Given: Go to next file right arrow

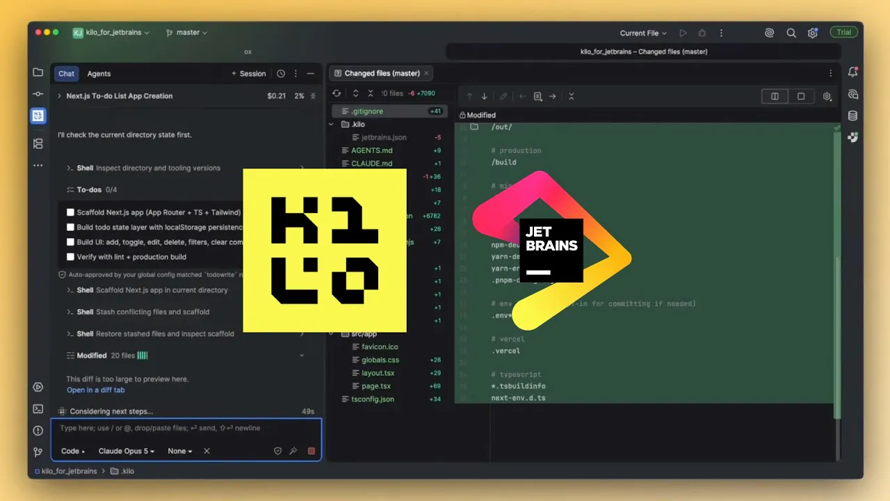Looking at the screenshot, I should coord(552,97).
